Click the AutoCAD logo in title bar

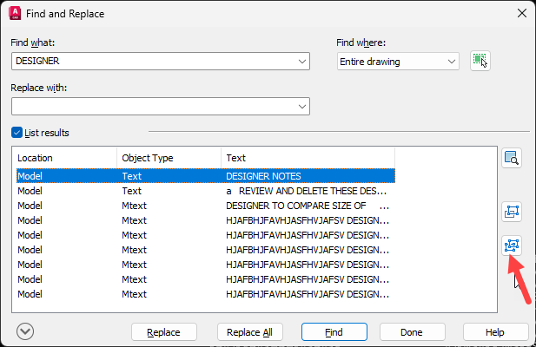[15, 14]
